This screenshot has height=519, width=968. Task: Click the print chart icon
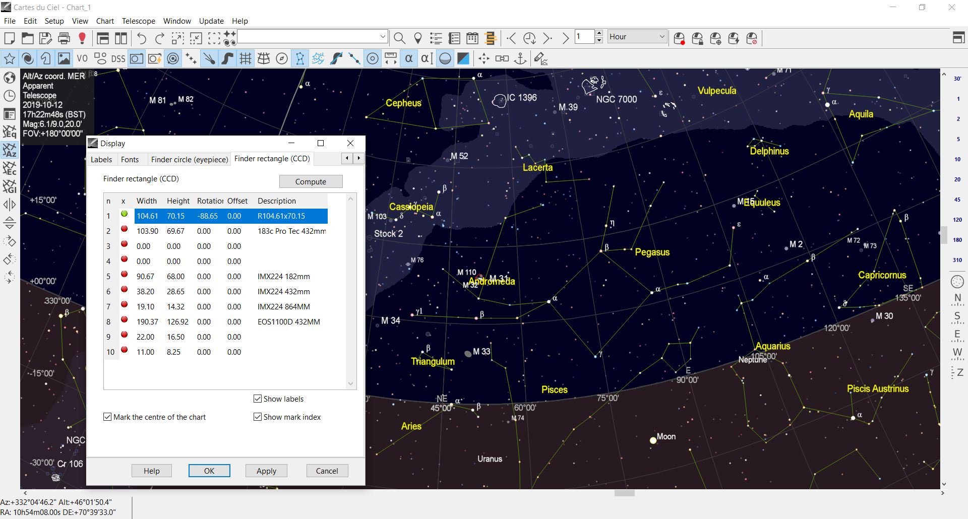(x=64, y=38)
